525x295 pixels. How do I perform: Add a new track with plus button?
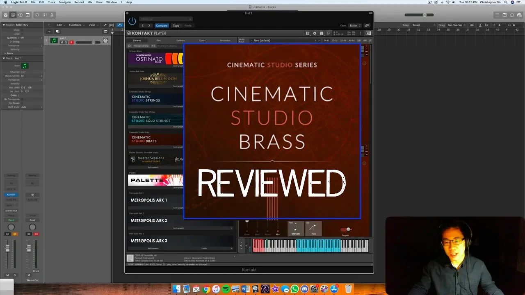(49, 31)
